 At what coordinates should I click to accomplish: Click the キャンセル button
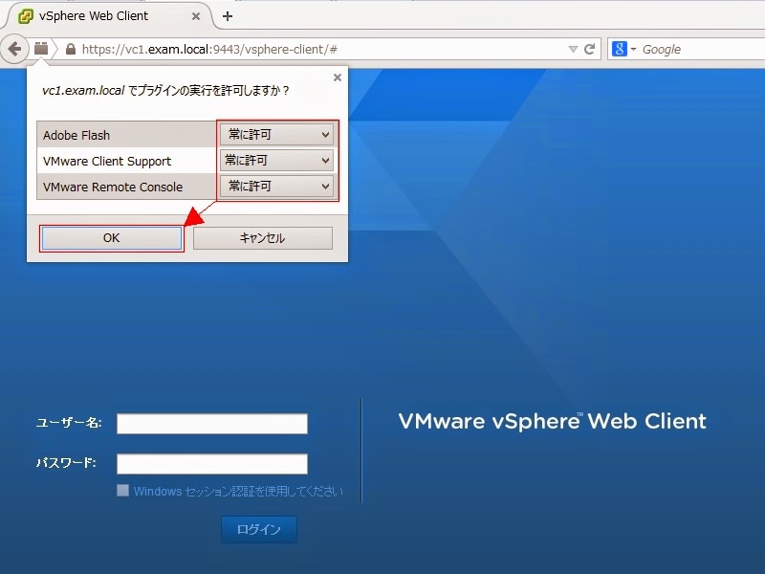(x=262, y=238)
